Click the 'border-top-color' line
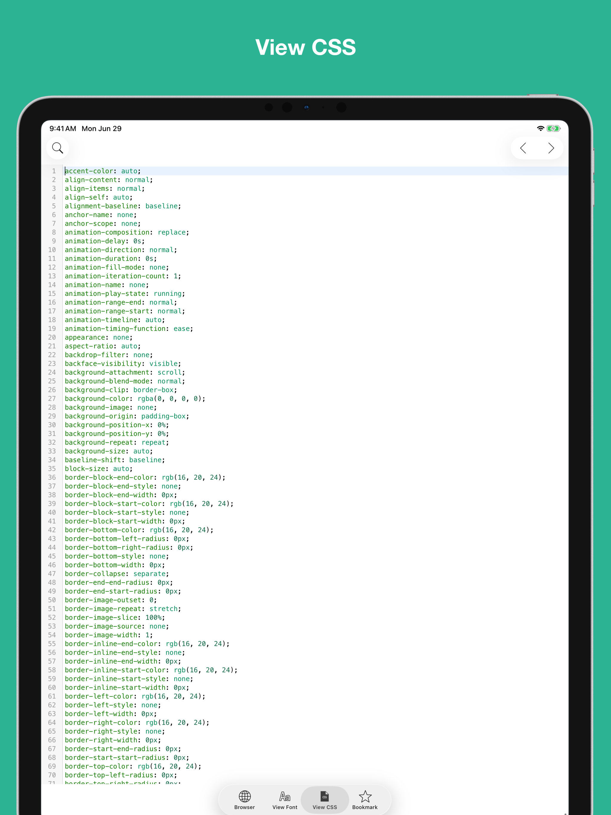Image resolution: width=611 pixels, height=815 pixels. pyautogui.click(x=133, y=766)
